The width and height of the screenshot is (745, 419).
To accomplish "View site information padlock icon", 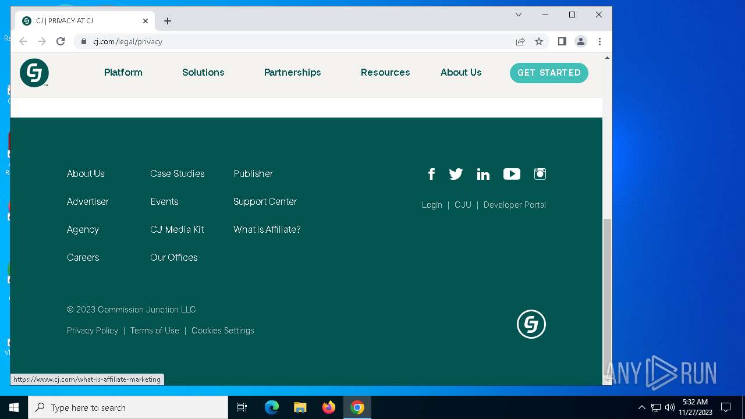I will [x=84, y=41].
